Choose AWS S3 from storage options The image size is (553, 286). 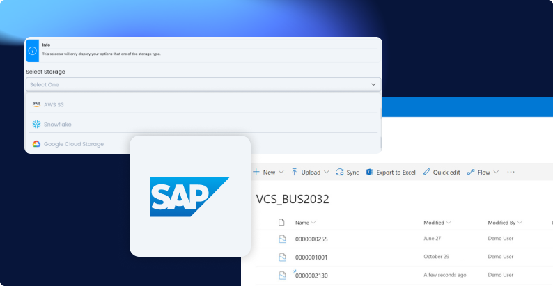203,104
